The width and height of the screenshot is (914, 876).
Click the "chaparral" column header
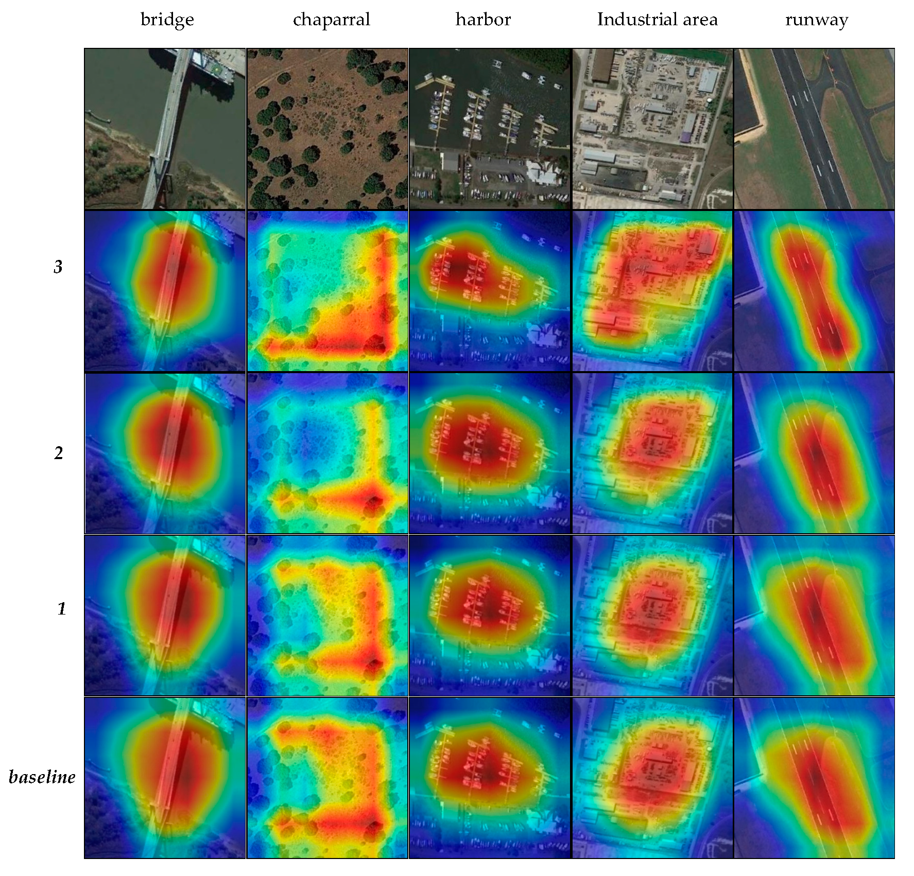(x=332, y=20)
